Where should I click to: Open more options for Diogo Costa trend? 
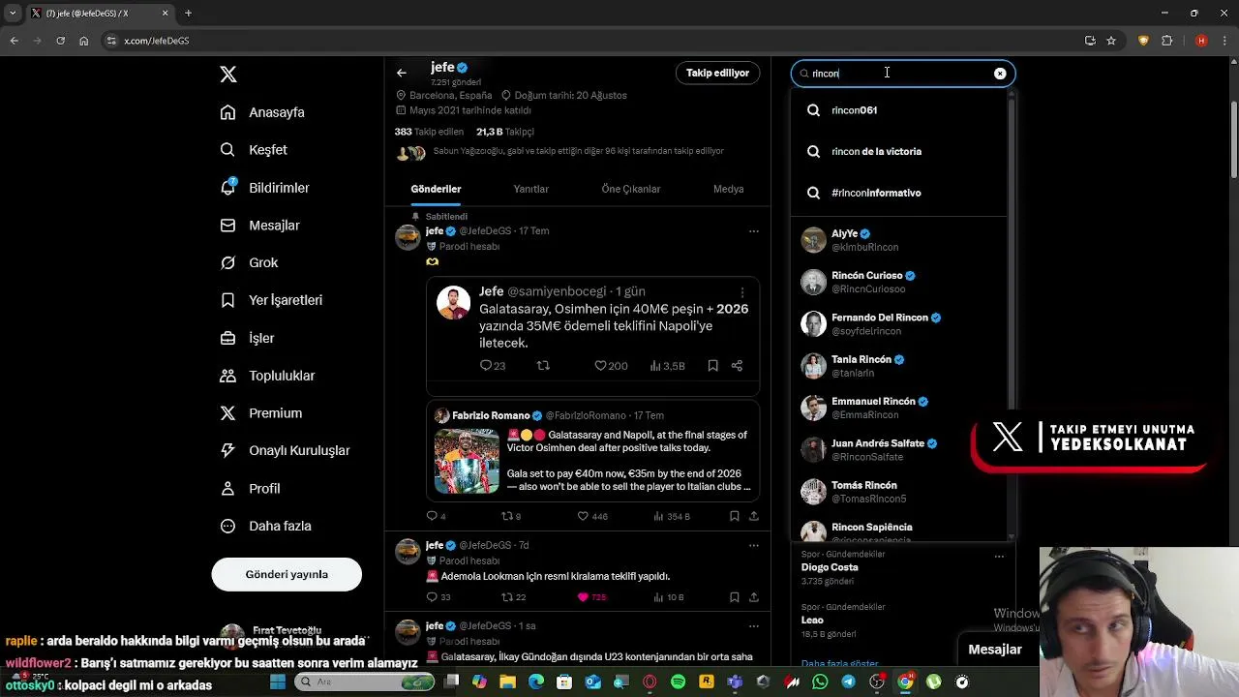pos(999,556)
